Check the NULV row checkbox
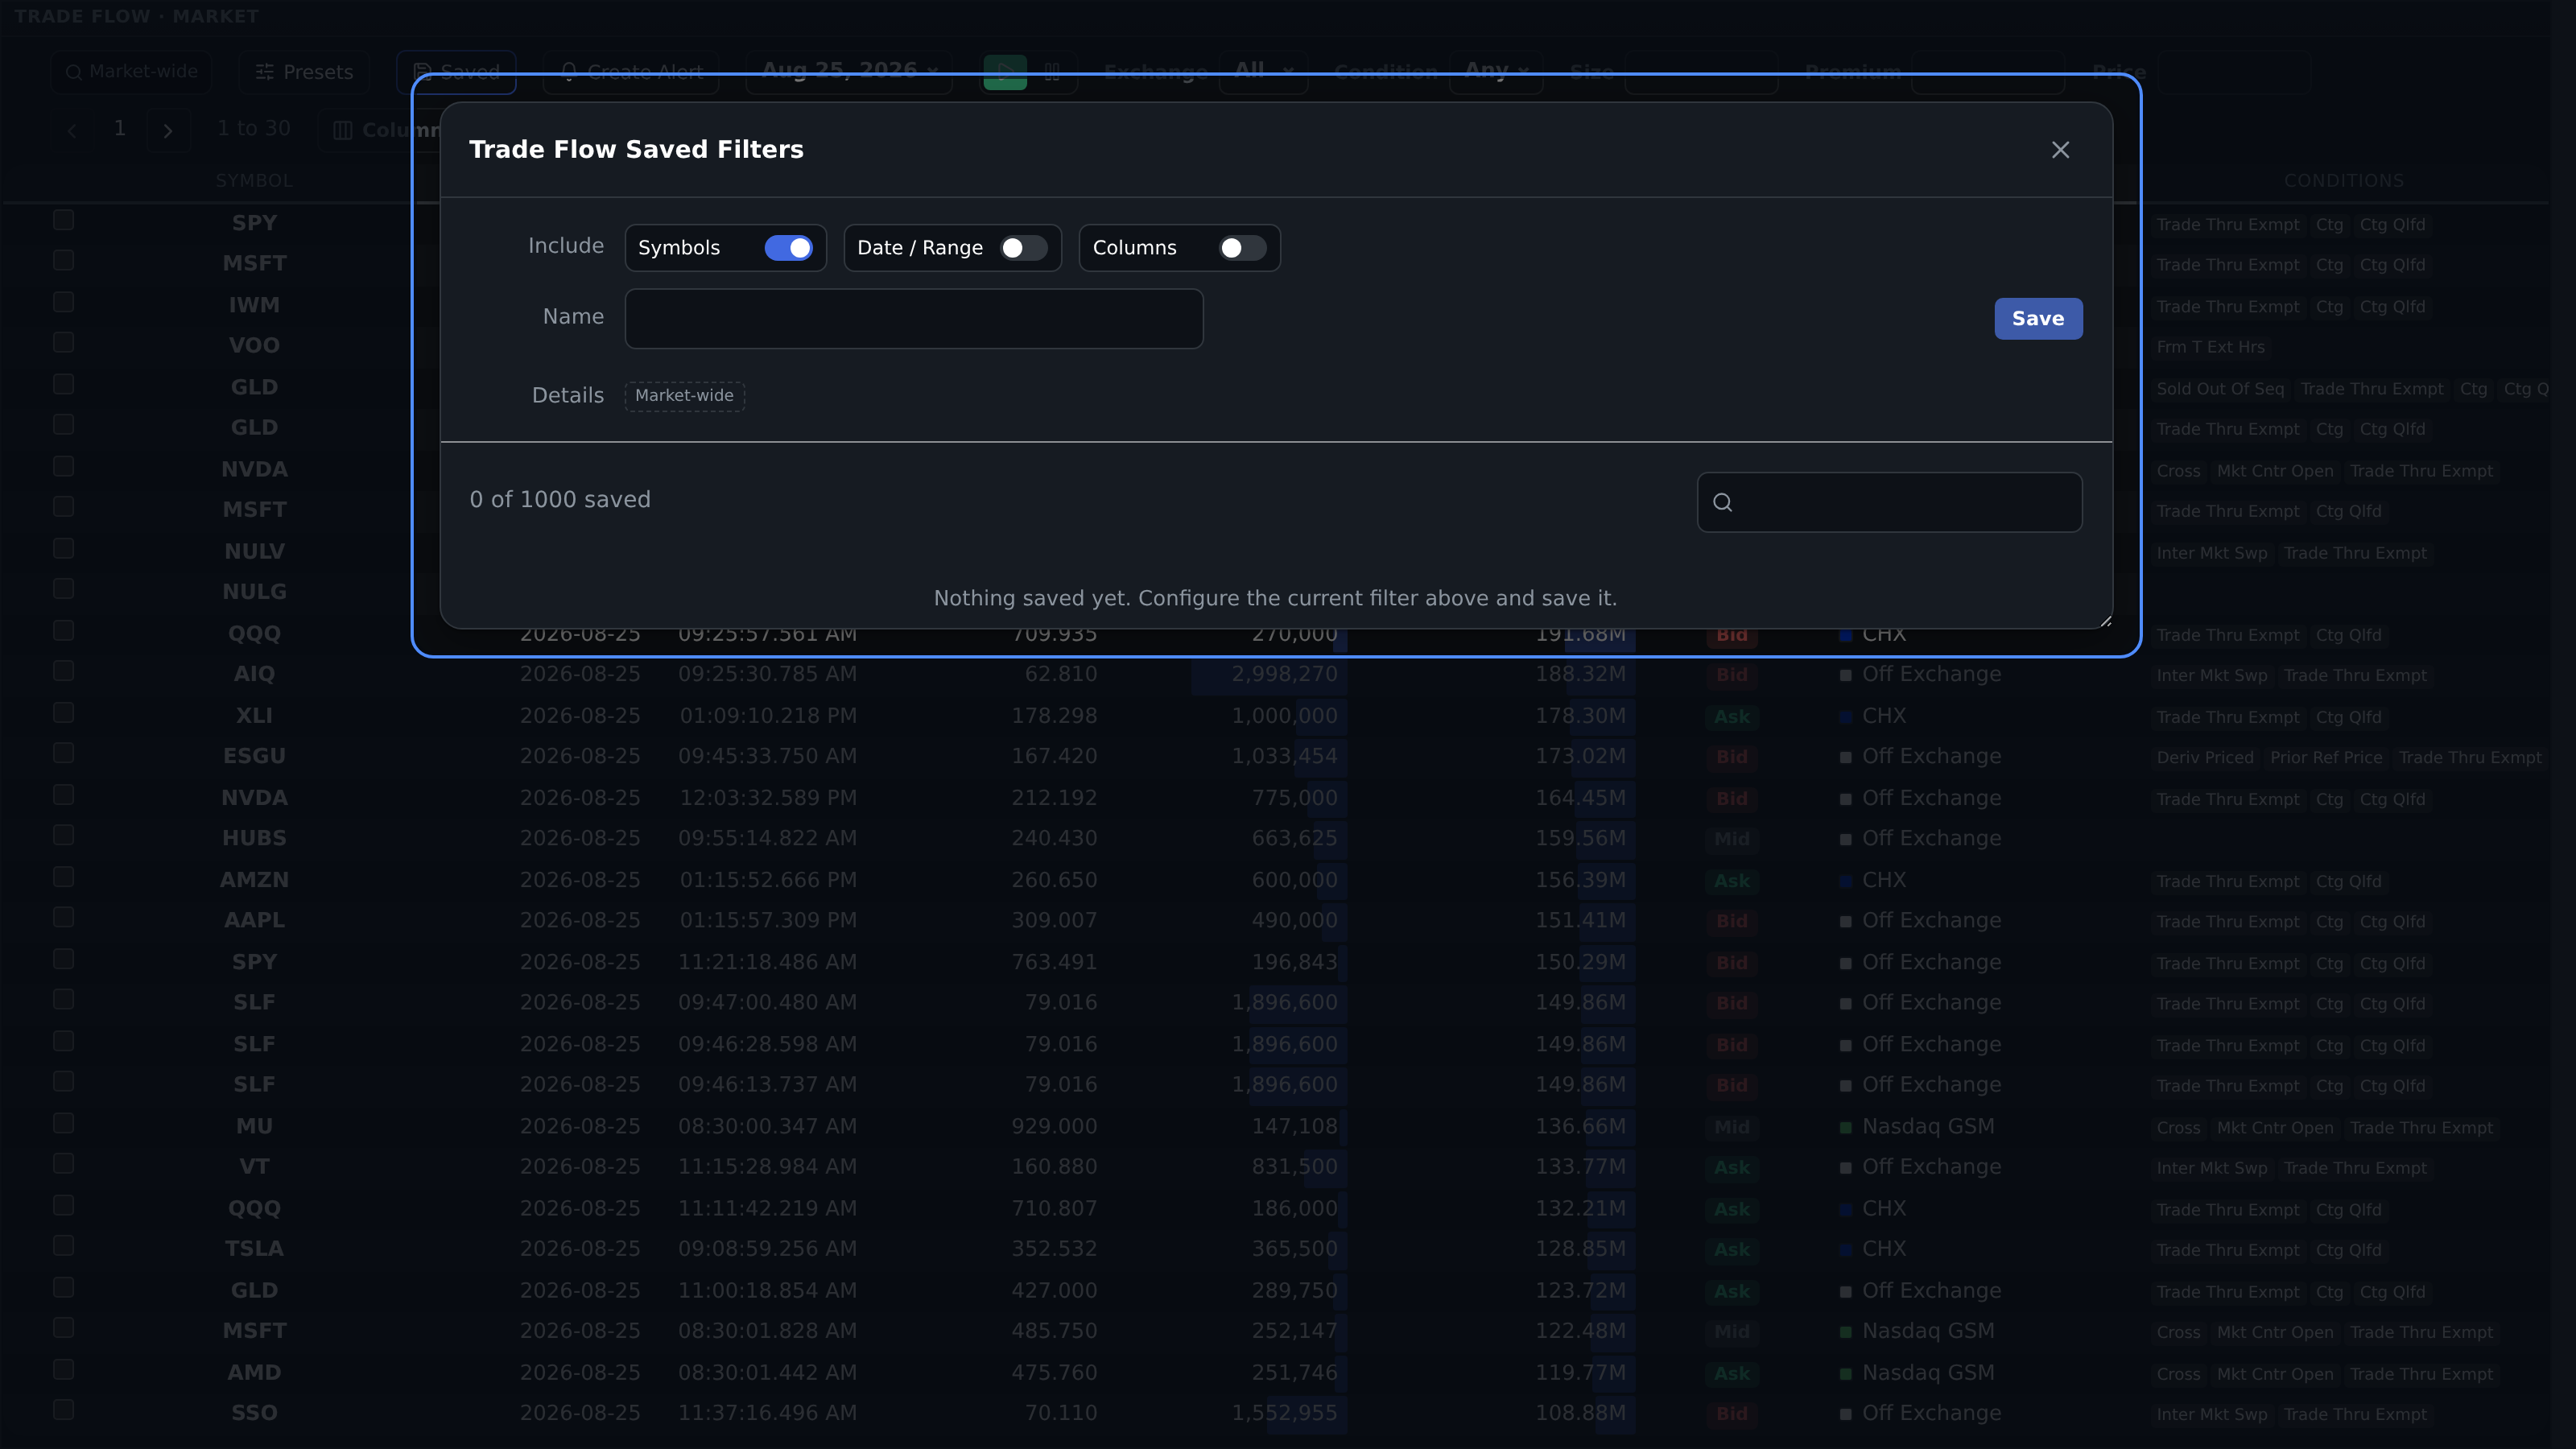Image resolution: width=2576 pixels, height=1449 pixels. point(64,549)
